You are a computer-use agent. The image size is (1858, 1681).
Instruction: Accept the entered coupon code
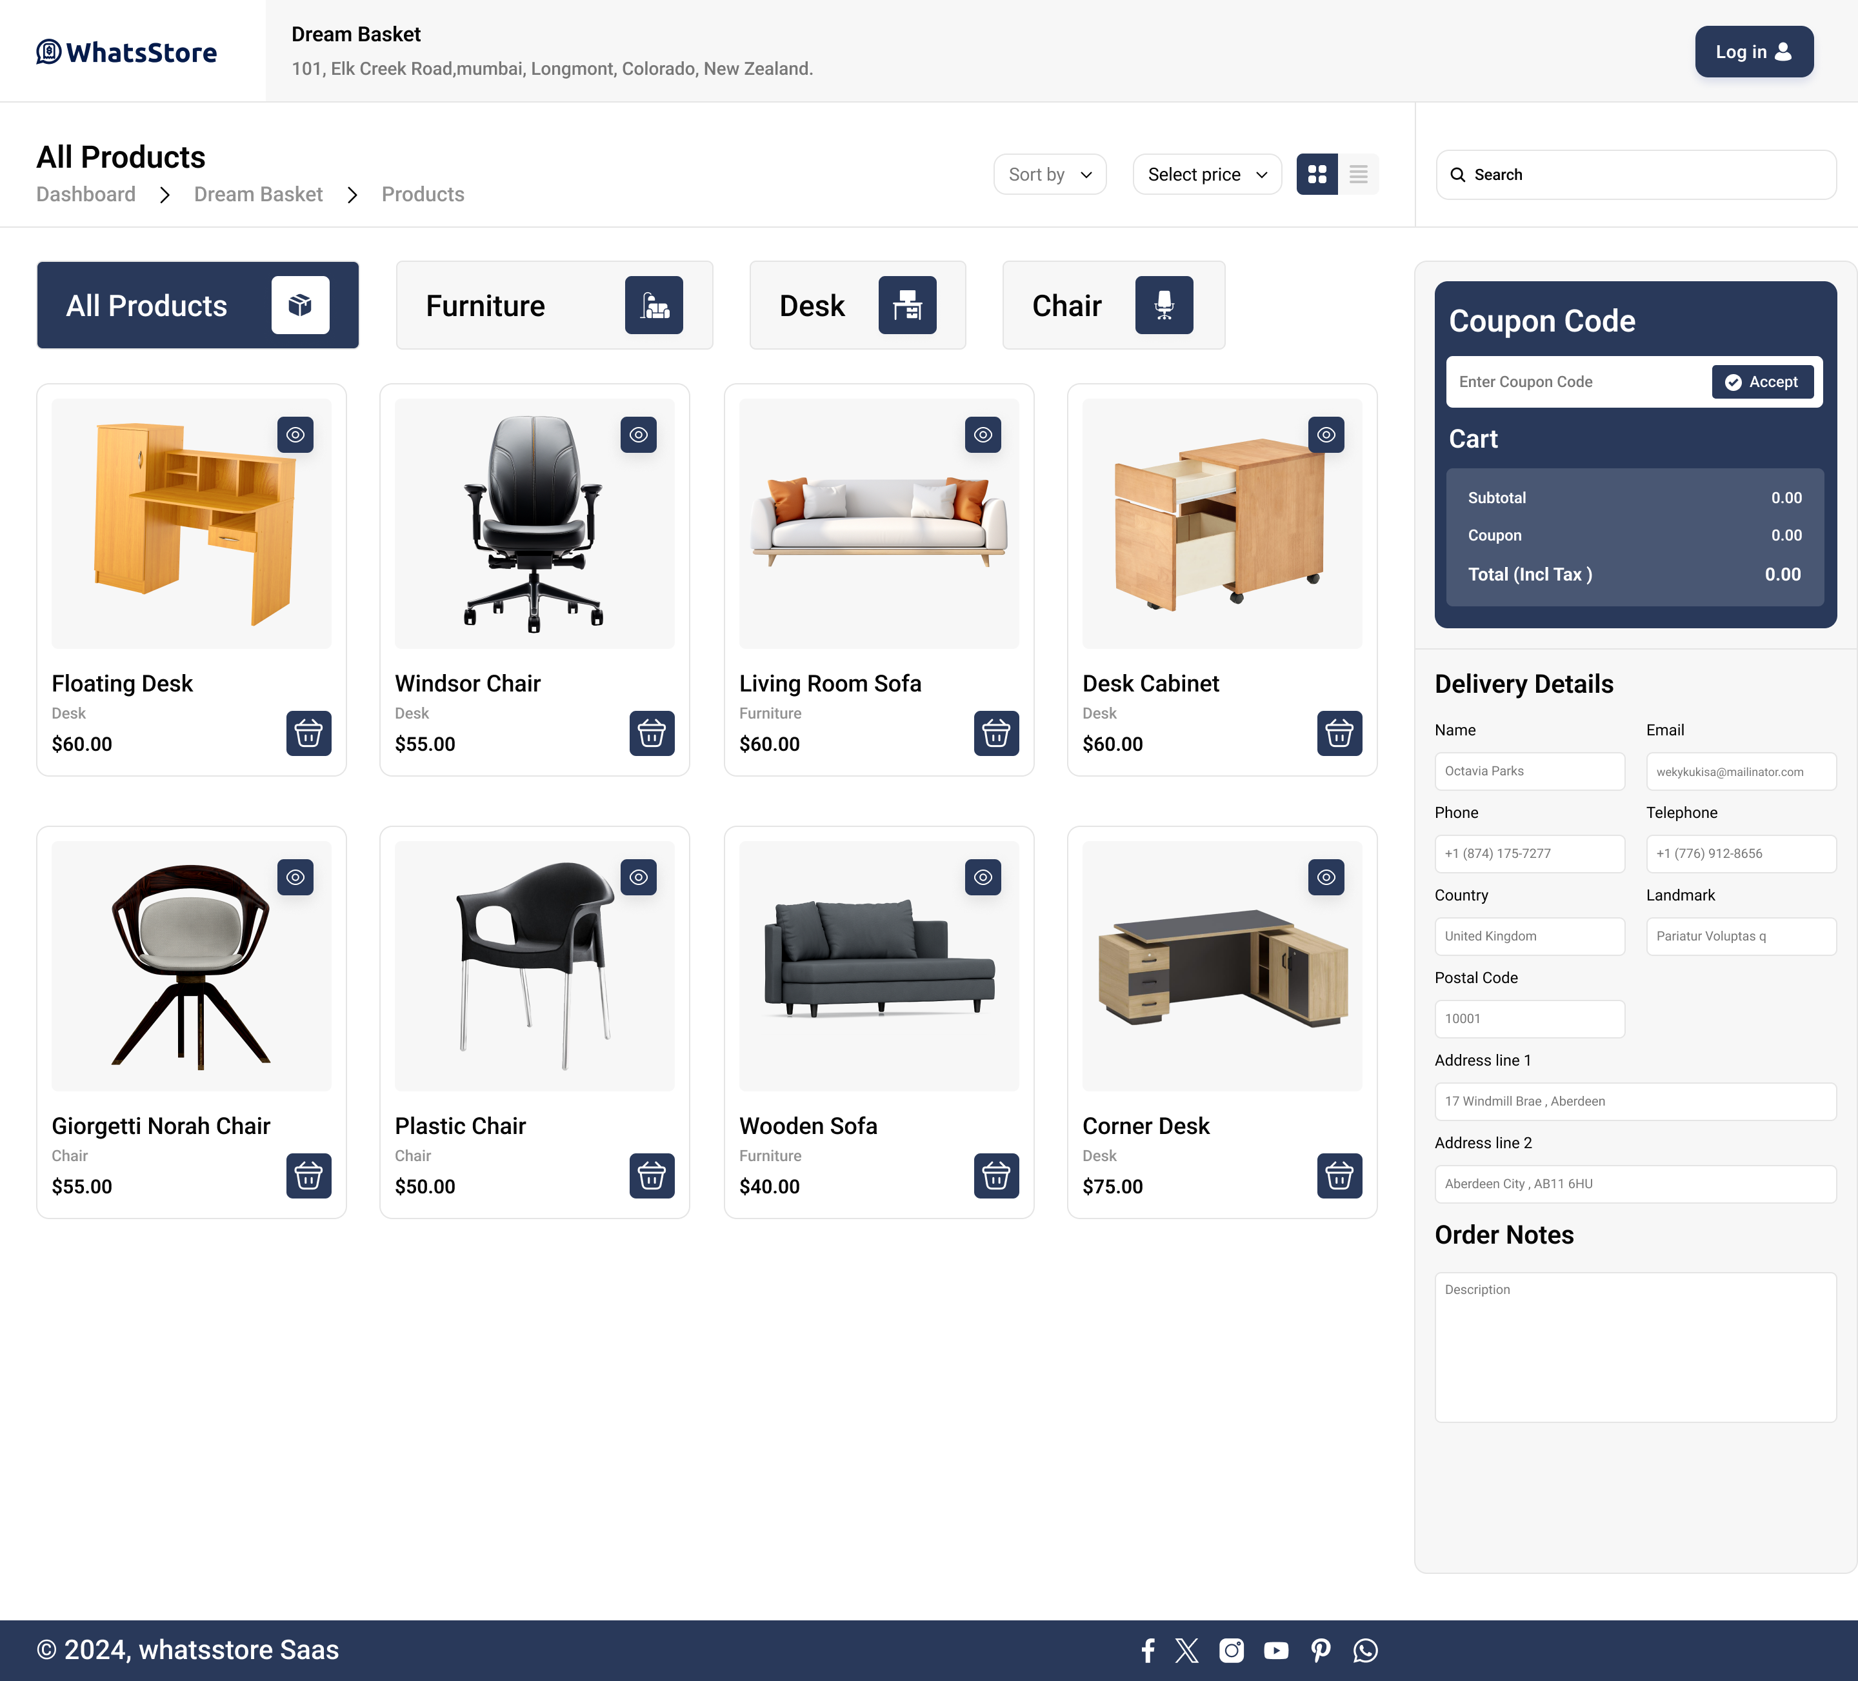1761,381
